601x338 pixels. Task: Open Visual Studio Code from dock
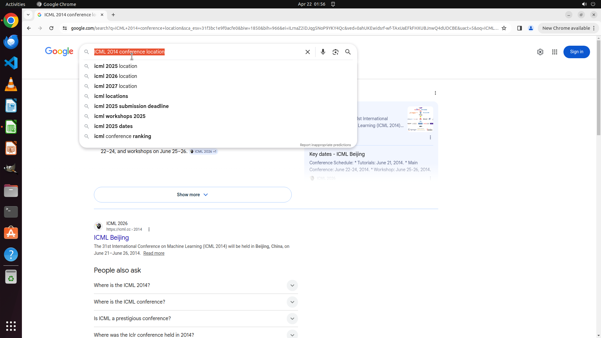(11, 63)
